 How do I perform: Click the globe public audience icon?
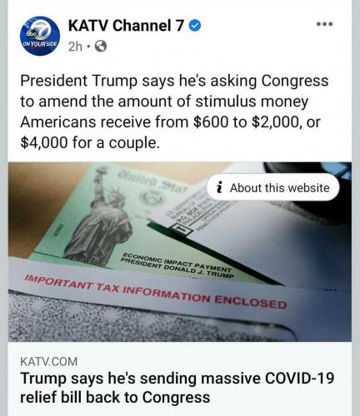click(101, 47)
